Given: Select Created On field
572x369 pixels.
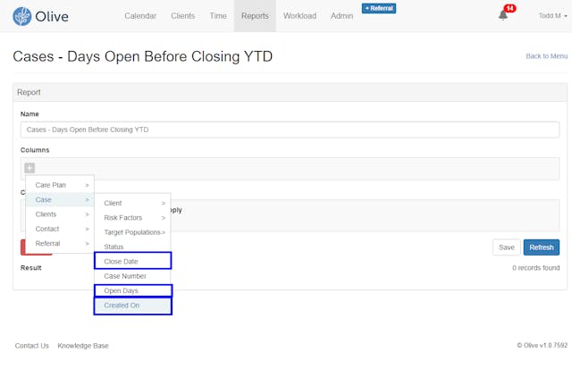Looking at the screenshot, I should (133, 306).
